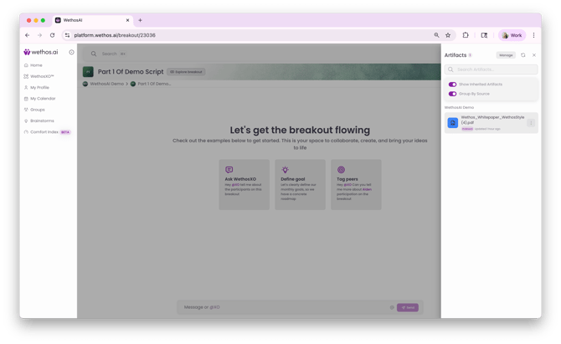Click the Tag peers target icon card

pos(340,170)
